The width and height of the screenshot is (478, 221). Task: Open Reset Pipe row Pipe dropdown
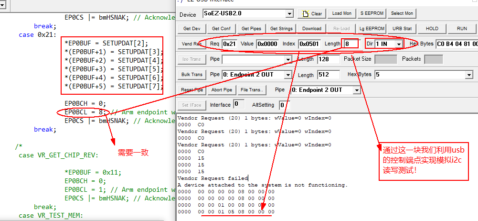pyautogui.click(x=356, y=90)
